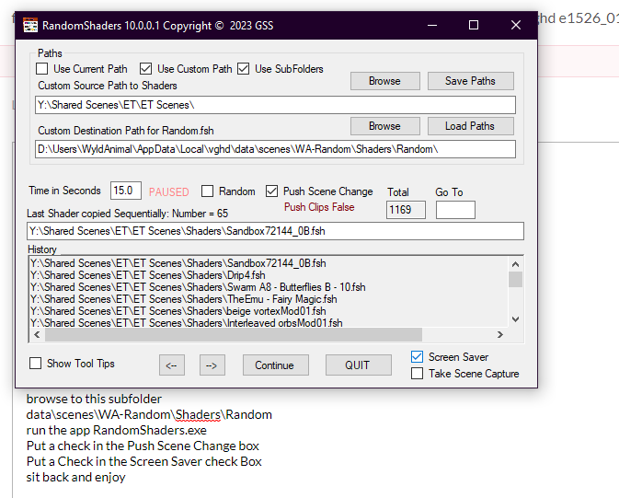
Task: Click the next shader arrow button
Action: tap(212, 365)
